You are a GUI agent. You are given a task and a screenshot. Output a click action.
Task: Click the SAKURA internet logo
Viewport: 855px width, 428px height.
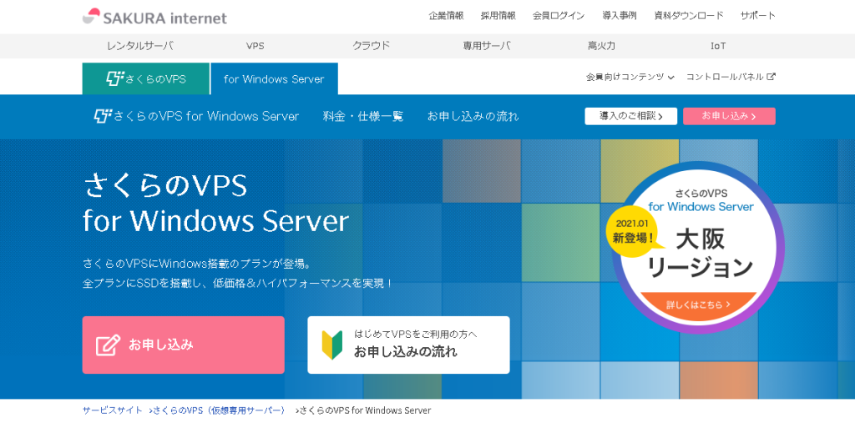(x=154, y=17)
